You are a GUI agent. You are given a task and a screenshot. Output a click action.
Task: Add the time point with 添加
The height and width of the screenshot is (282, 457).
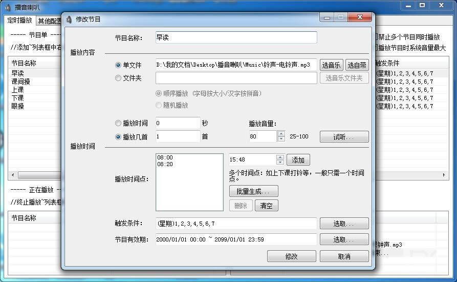tap(298, 160)
